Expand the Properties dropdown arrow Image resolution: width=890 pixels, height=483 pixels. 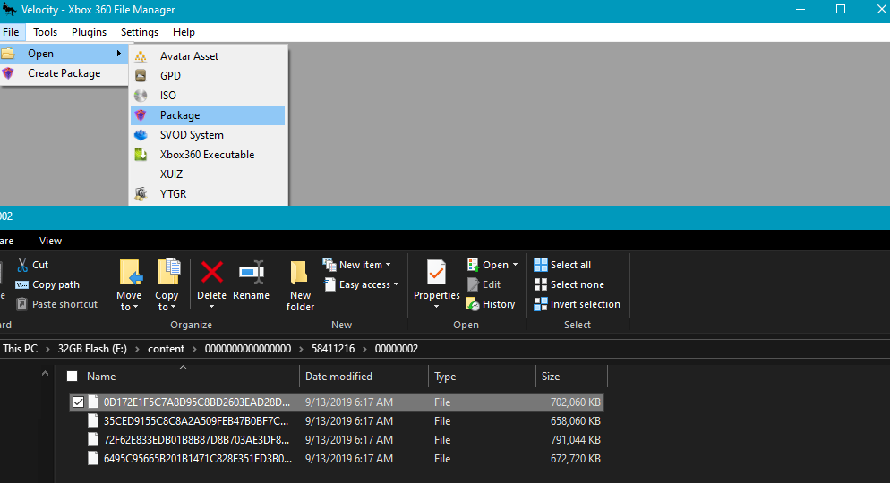(436, 307)
